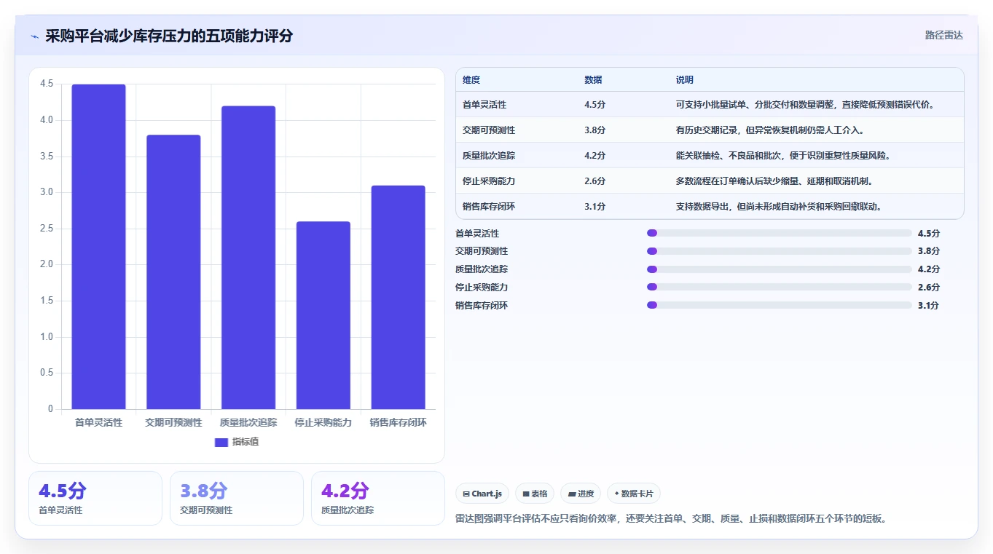Click the 销售库存闭环 progress bar track
Image resolution: width=993 pixels, height=554 pixels.
click(780, 305)
